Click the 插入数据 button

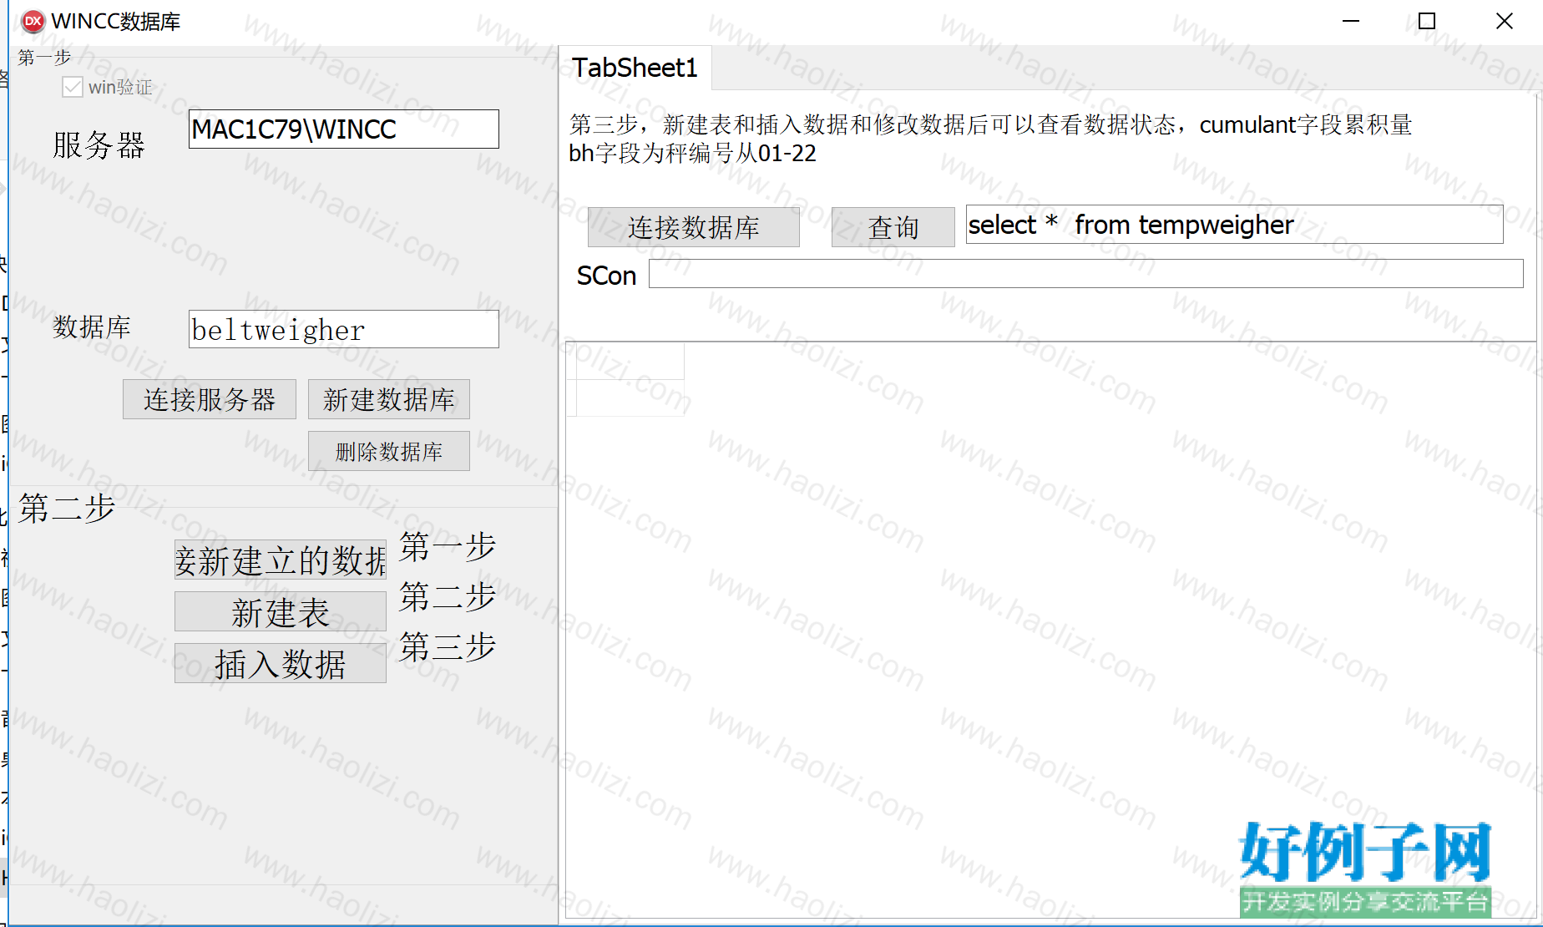coord(281,663)
